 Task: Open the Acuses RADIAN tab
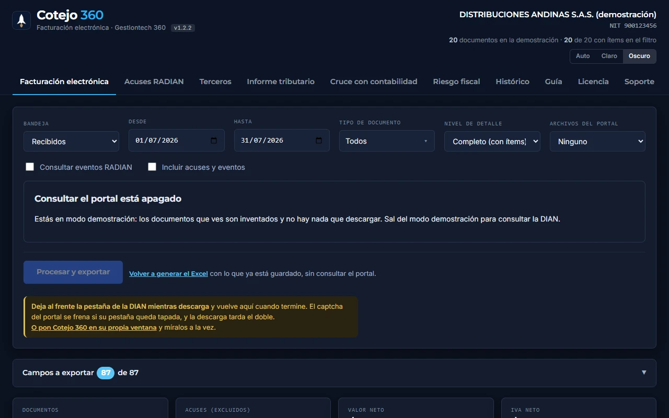pos(154,82)
